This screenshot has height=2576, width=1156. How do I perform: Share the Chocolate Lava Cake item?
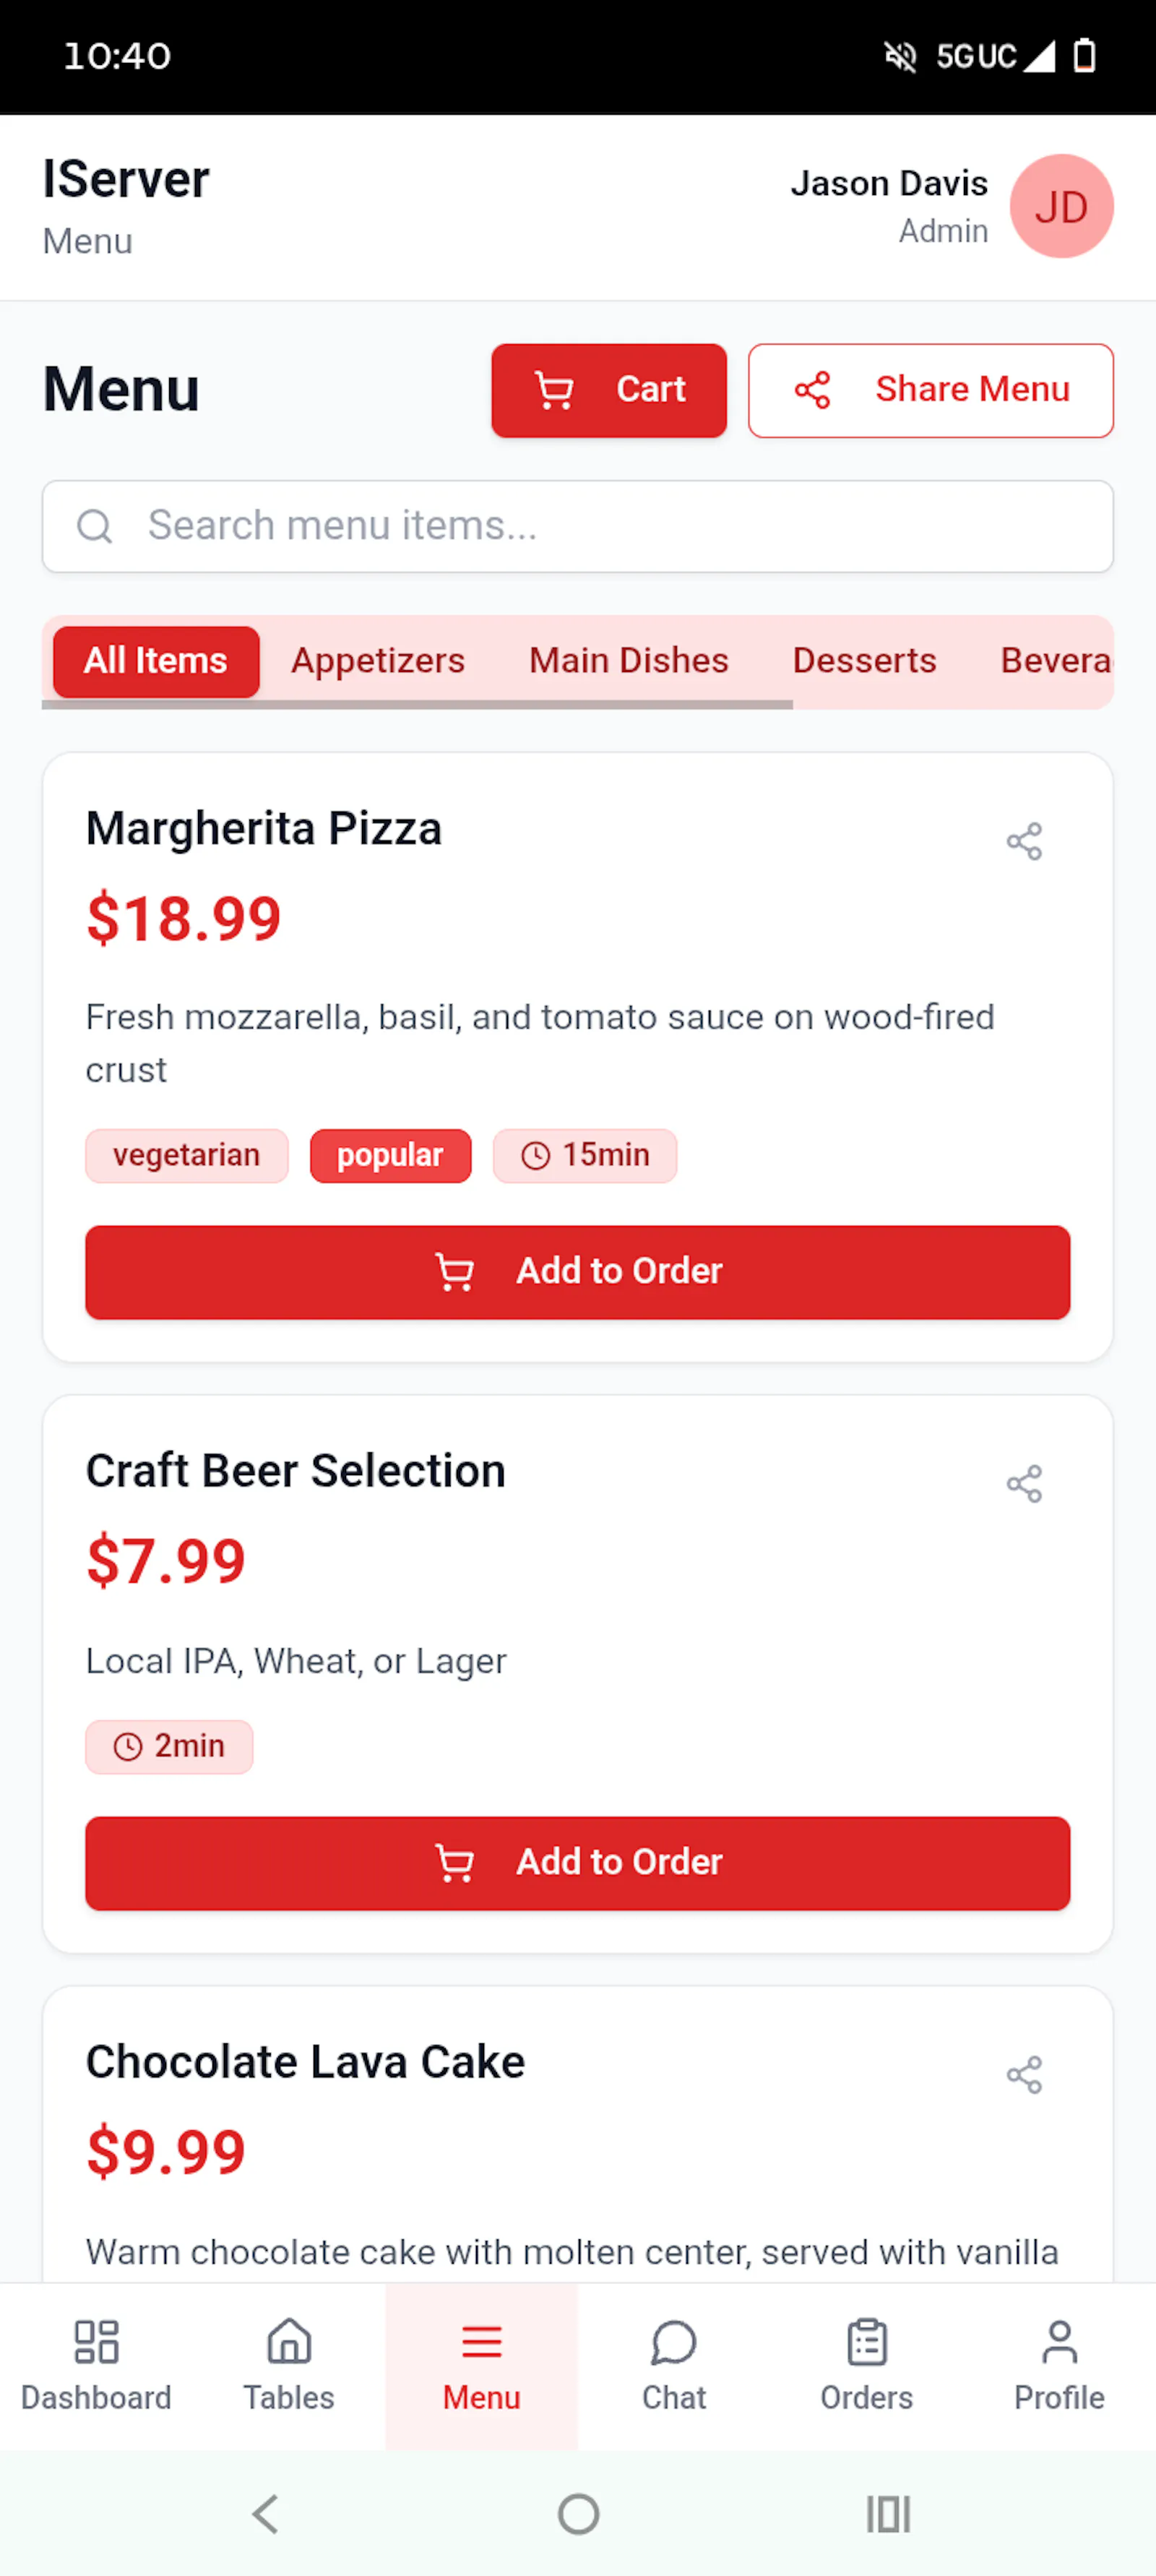click(x=1024, y=2074)
